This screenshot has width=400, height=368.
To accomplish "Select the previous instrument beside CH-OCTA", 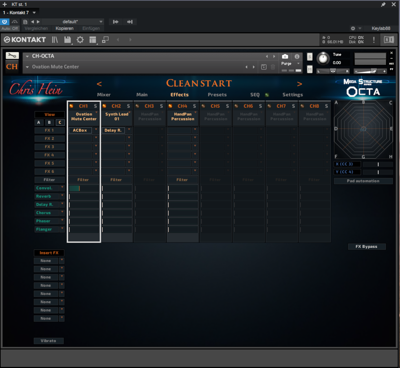I will [x=267, y=56].
